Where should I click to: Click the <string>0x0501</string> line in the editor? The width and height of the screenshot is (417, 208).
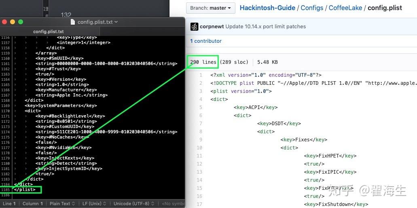coord(66,122)
